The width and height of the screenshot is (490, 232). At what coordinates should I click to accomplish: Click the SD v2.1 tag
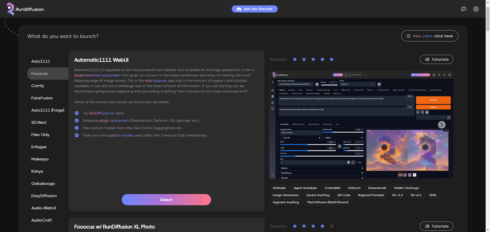[416, 195]
